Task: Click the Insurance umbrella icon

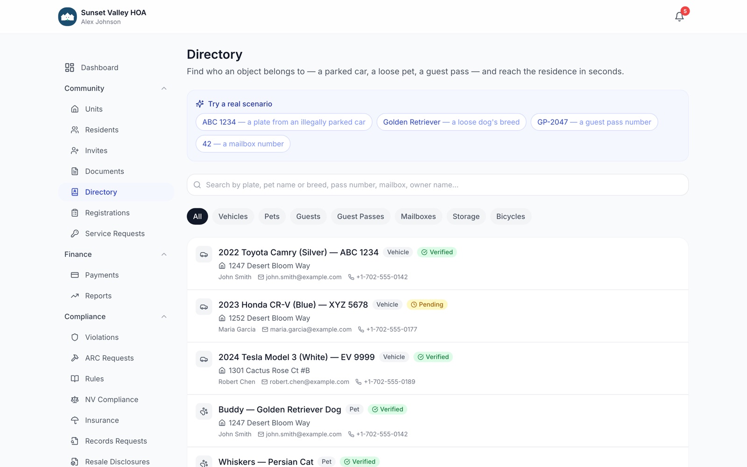Action: click(75, 420)
